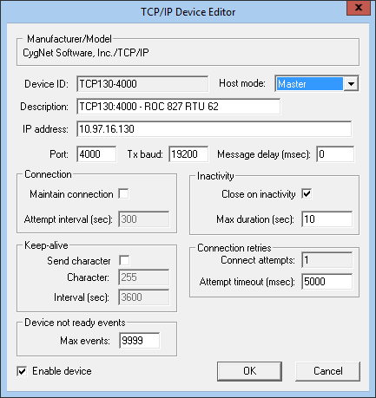Image resolution: width=376 pixels, height=398 pixels.
Task: Click the Keep-alive Interval (sec) field
Action: click(x=144, y=297)
